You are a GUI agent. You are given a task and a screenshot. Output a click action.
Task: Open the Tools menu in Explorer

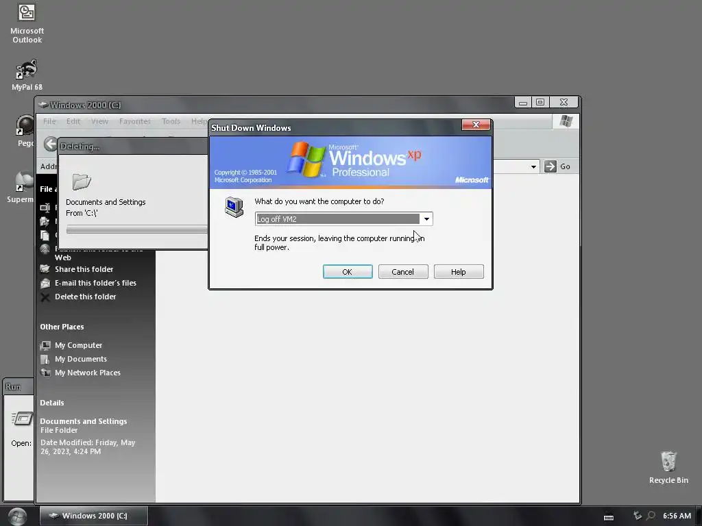point(171,121)
